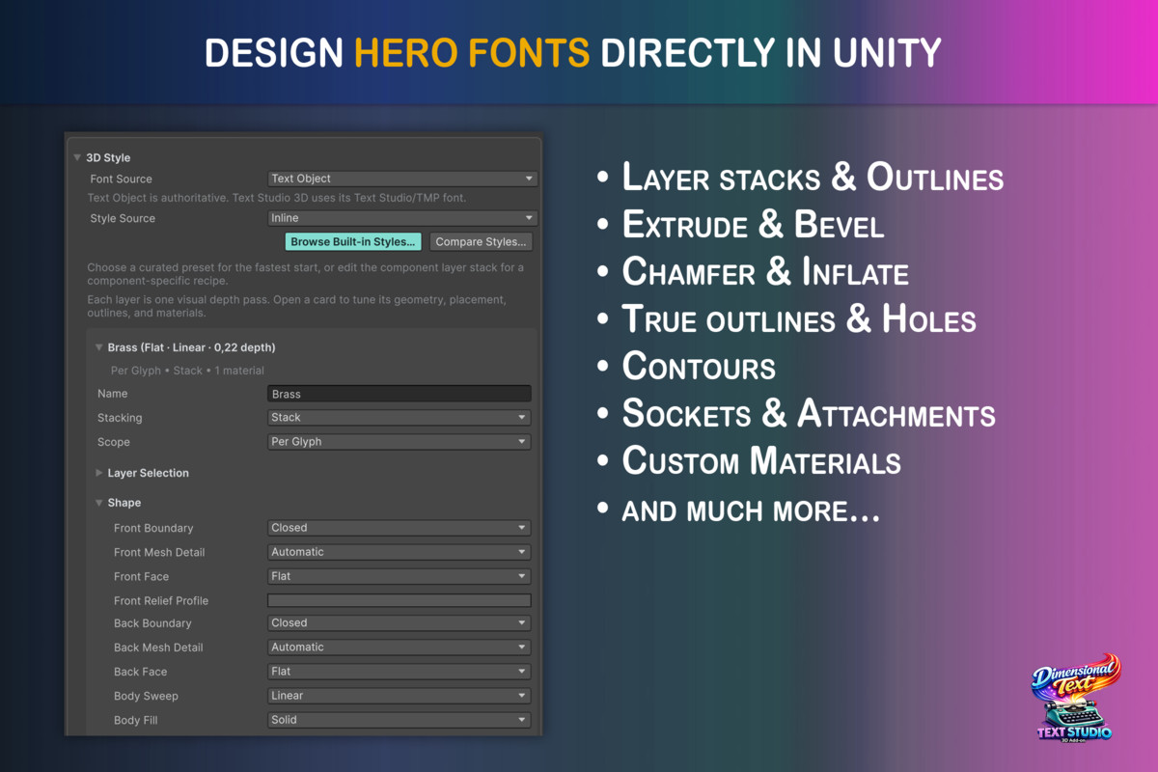Screen dimensions: 1158x772
Task: Click the 'Design Hero Fonts' headline
Action: click(573, 52)
